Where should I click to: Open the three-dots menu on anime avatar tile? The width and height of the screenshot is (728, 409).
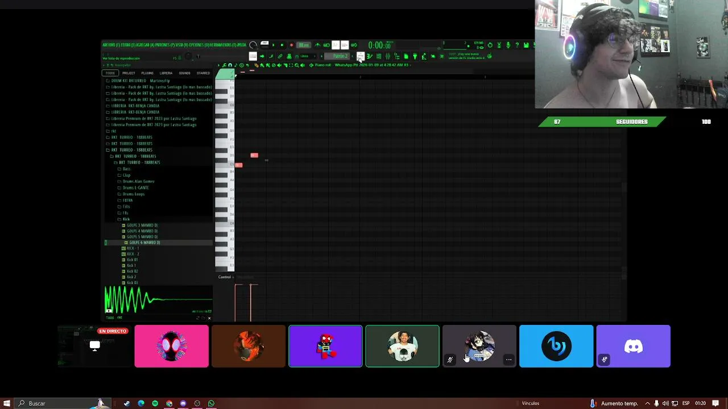click(508, 360)
